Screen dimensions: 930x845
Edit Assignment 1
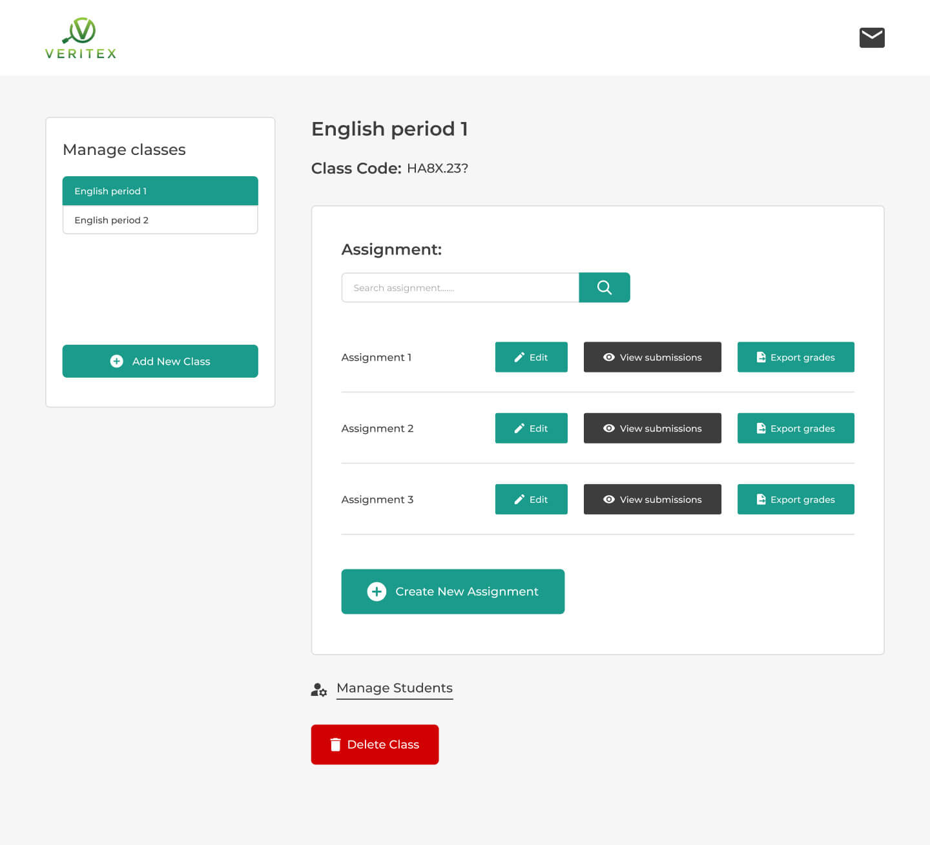point(531,357)
